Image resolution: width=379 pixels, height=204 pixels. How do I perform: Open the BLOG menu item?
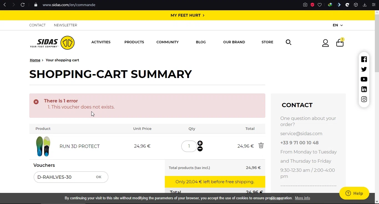(201, 42)
